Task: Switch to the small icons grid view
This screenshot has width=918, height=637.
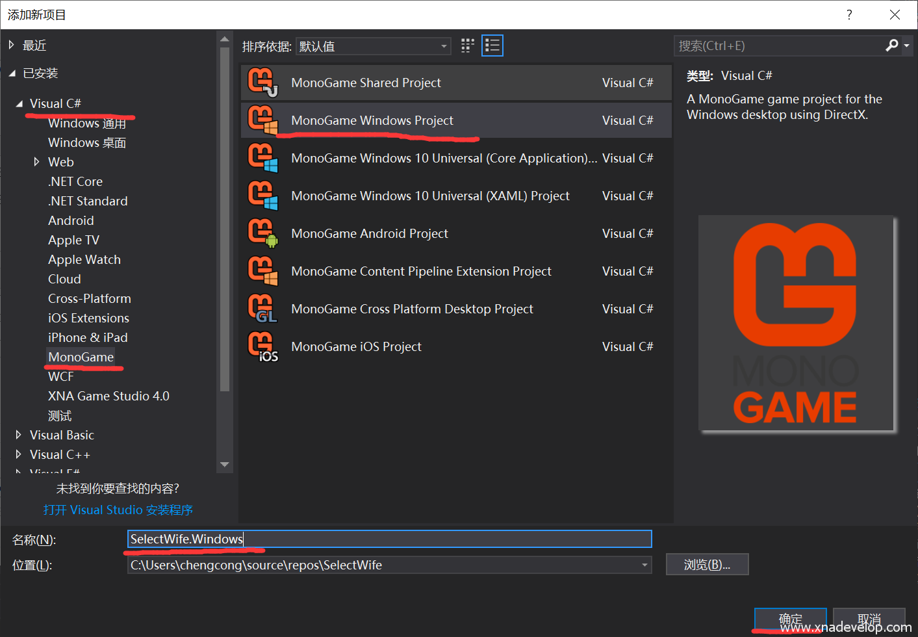Action: (468, 45)
